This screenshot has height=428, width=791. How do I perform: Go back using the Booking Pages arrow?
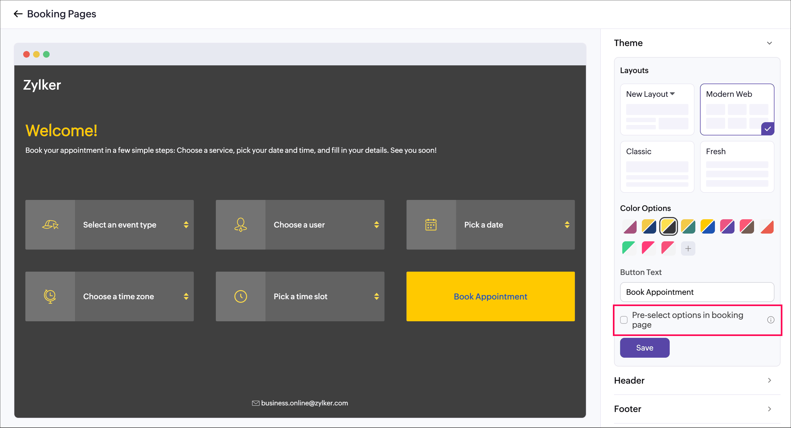click(x=18, y=14)
